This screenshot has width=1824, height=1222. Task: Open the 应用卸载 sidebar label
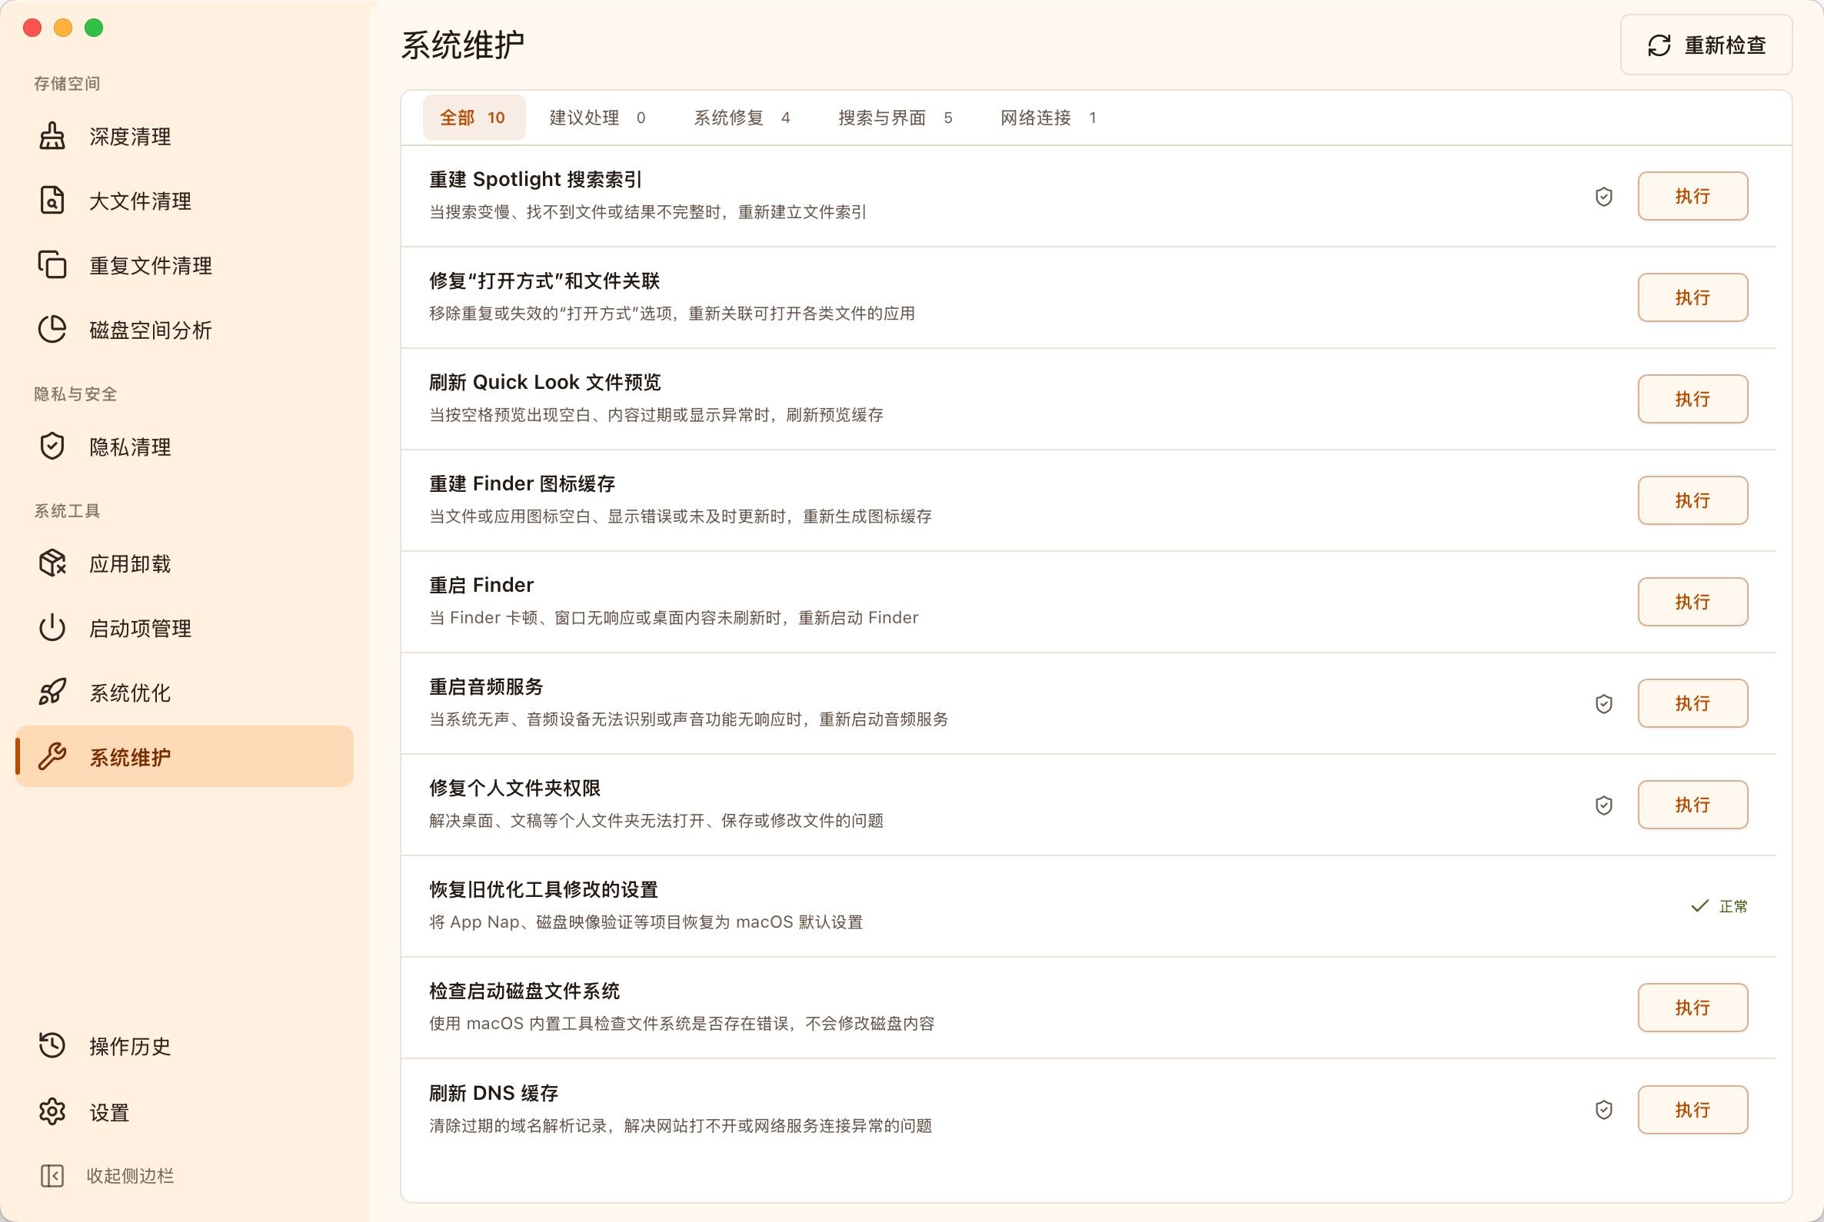click(x=130, y=563)
